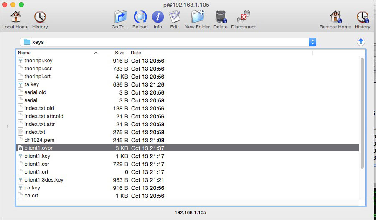Click the ta.key file icon
Image resolution: width=376 pixels, height=220 pixels.
tap(20, 84)
